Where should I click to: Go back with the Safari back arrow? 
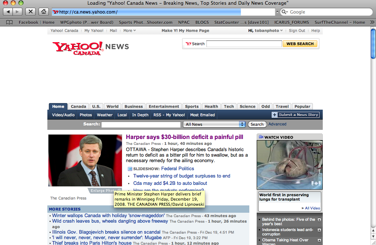click(x=8, y=12)
